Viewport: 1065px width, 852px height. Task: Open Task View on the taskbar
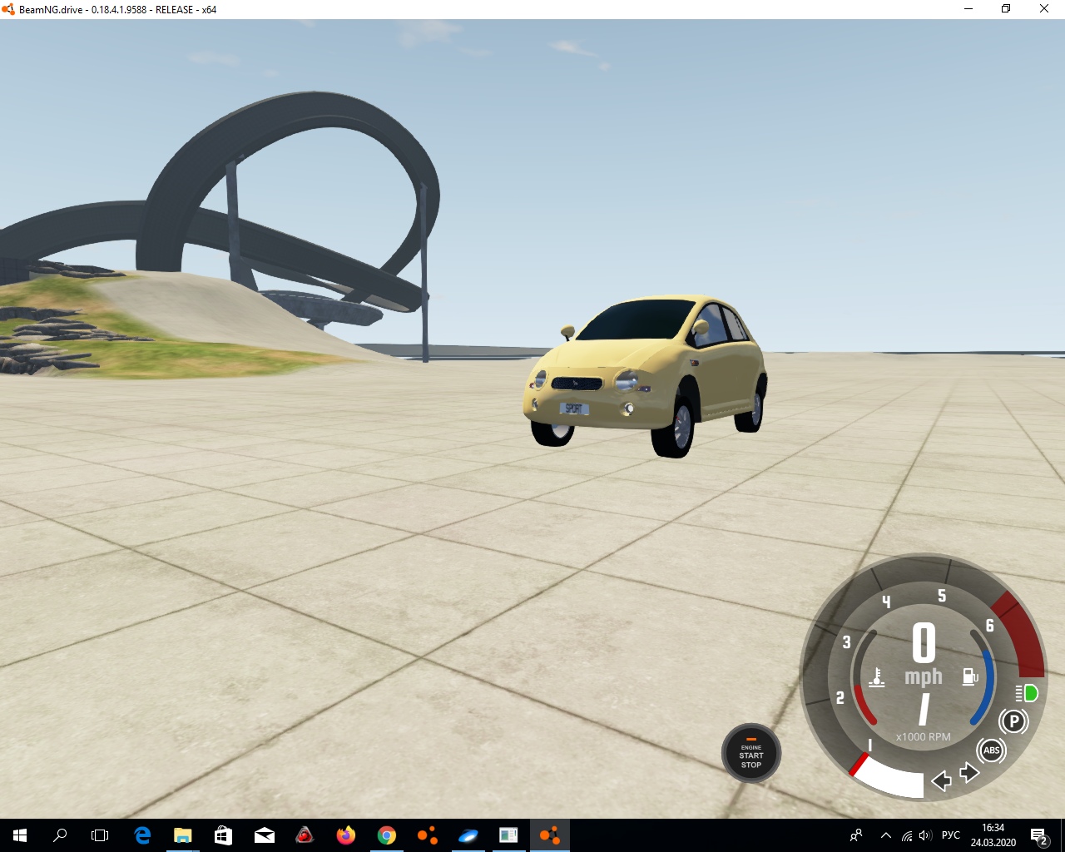tap(100, 835)
